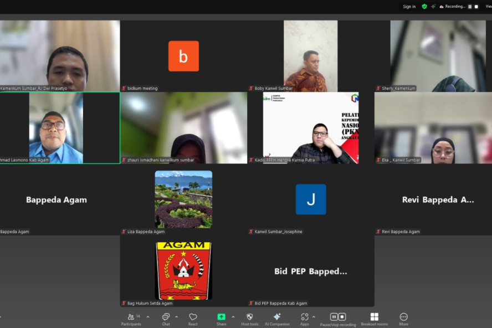Expand the arrow next to Chat
The width and height of the screenshot is (492, 328).
[x=176, y=317]
